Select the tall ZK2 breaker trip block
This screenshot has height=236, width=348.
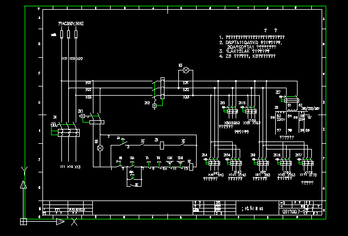(x=162, y=88)
